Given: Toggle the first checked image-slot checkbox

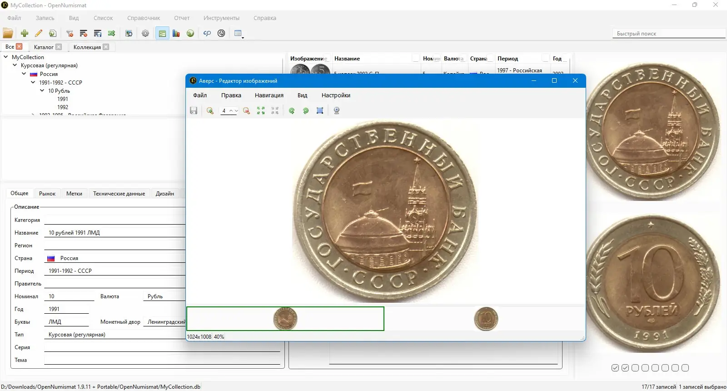Looking at the screenshot, I should coord(615,368).
